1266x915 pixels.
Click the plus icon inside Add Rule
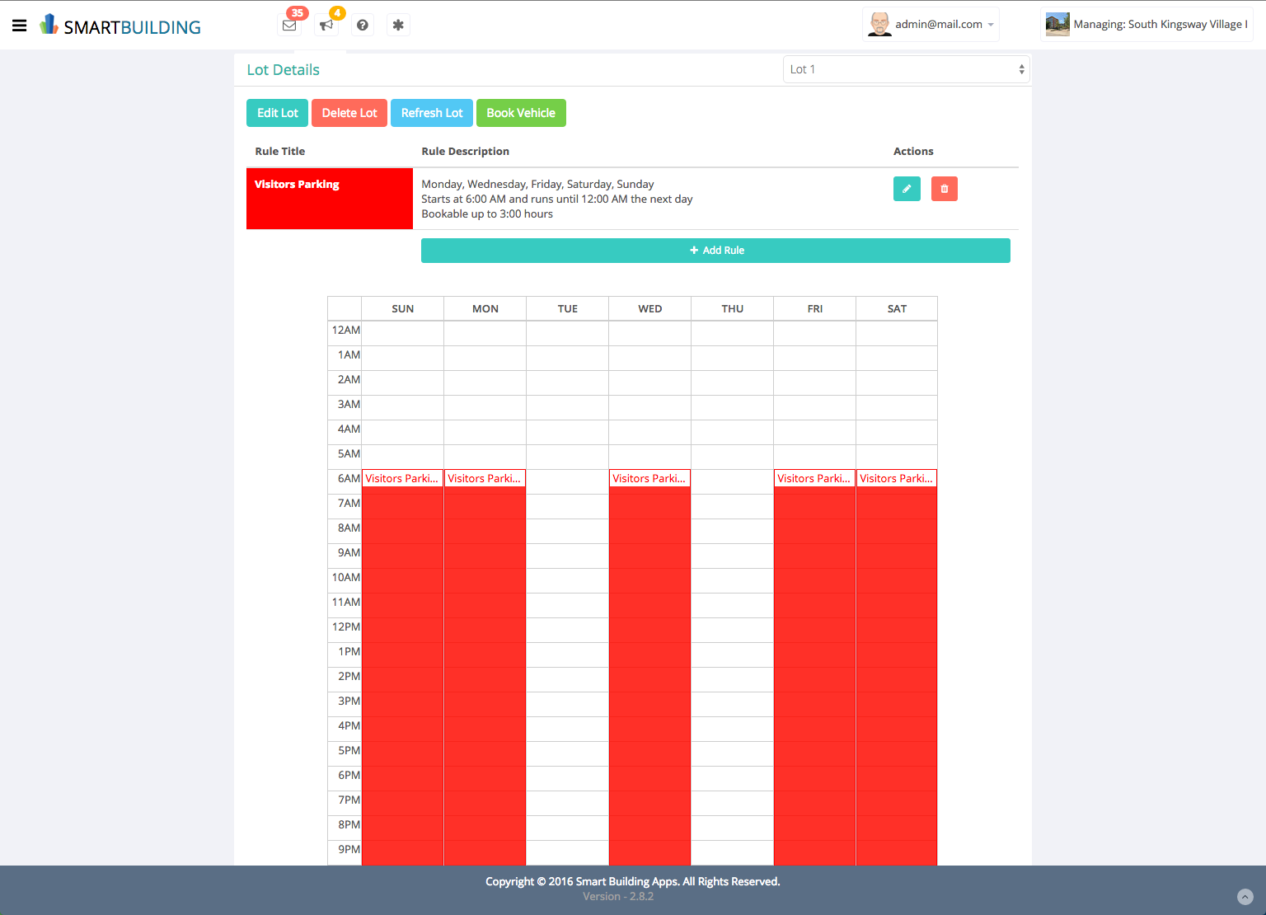click(x=693, y=251)
